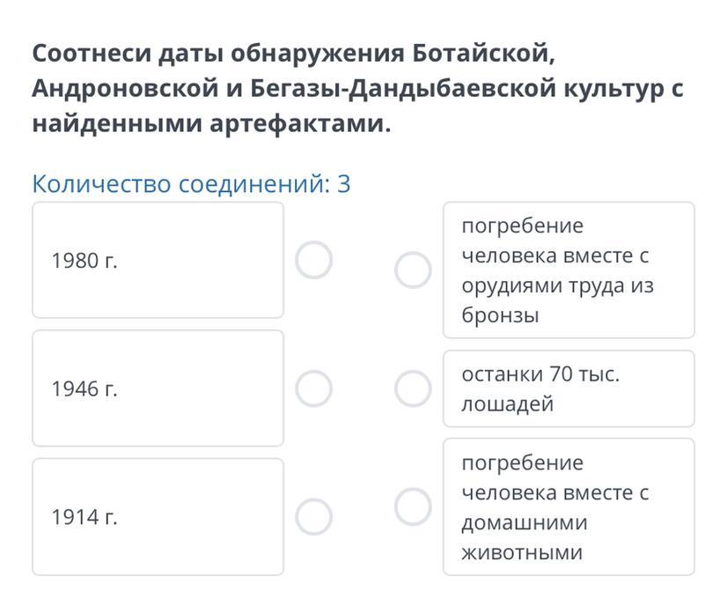Click the circle beside the bronze tools burial answer
Screen dimensions: 727x606
[x=412, y=270]
